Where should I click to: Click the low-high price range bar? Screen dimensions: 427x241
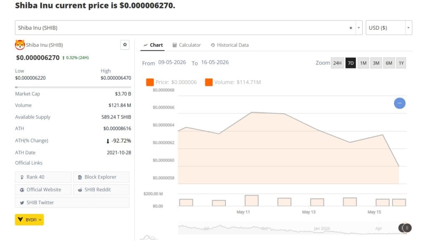(73, 87)
